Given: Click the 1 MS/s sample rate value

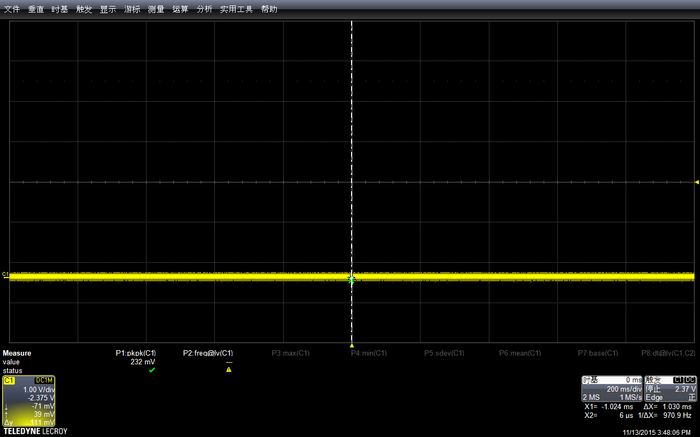Looking at the screenshot, I should [x=631, y=397].
